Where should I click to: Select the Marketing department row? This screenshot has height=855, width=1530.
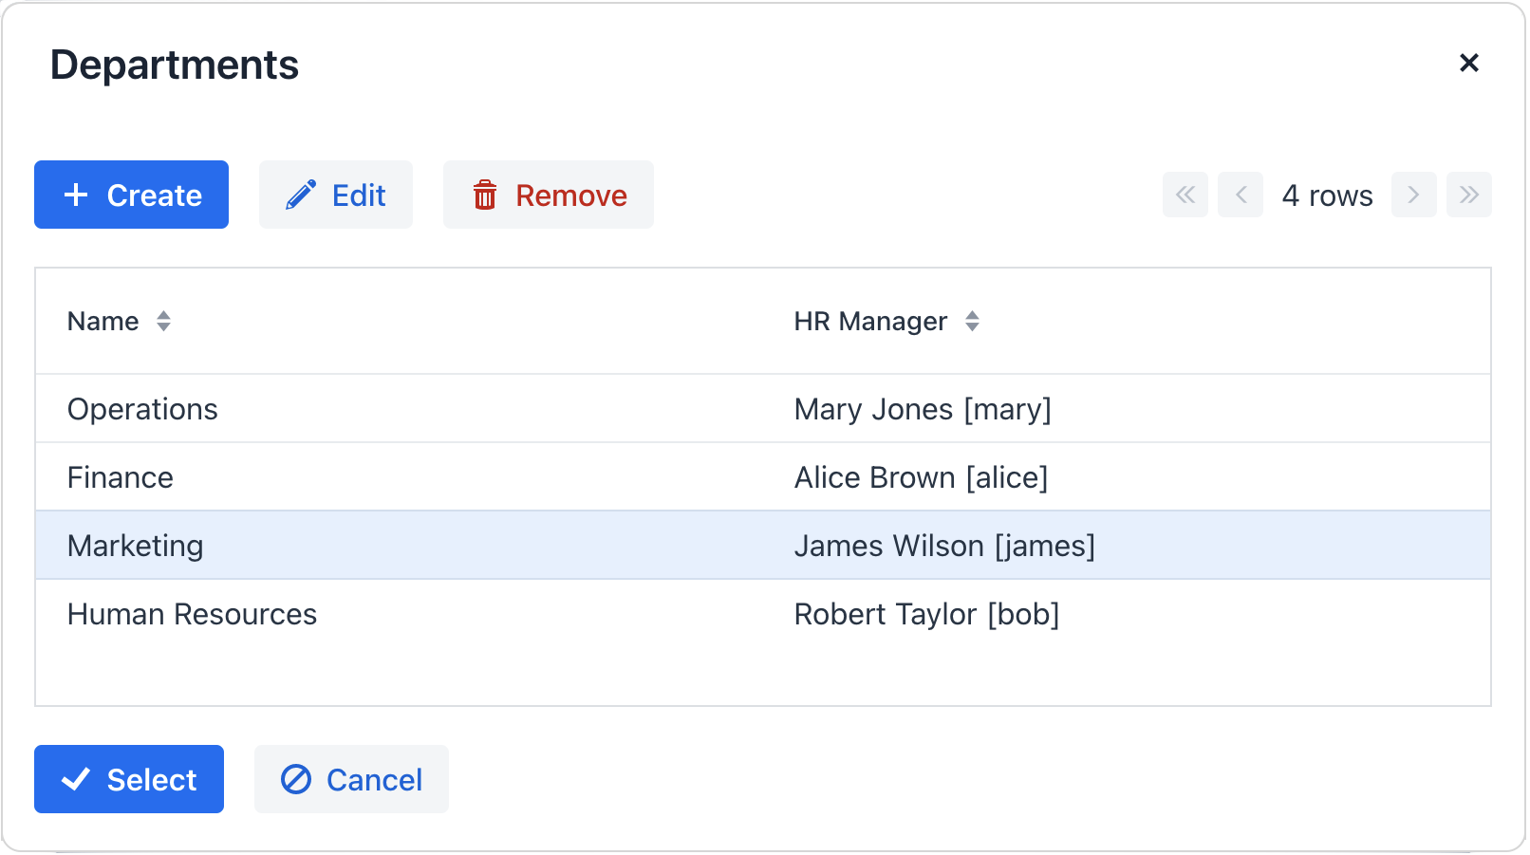[136, 546]
